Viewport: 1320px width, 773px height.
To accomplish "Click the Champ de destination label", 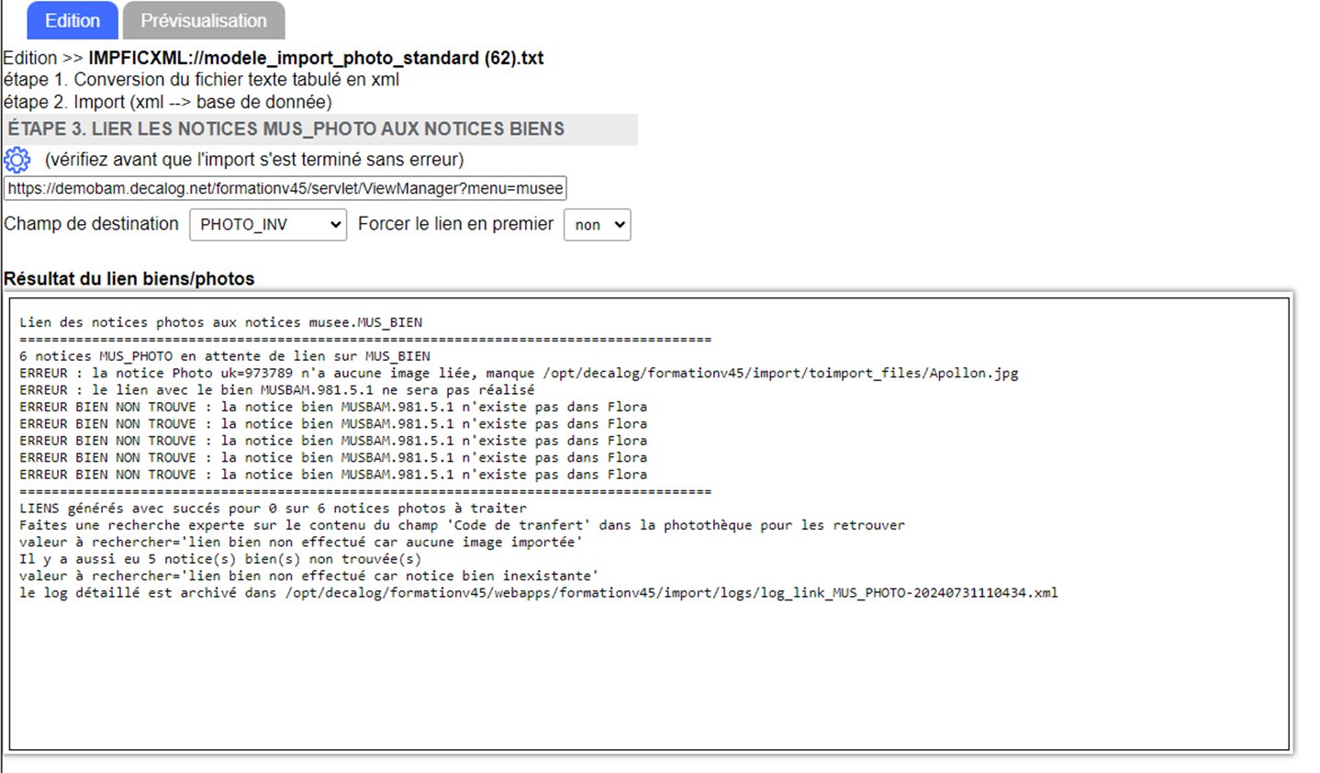I will coord(91,224).
